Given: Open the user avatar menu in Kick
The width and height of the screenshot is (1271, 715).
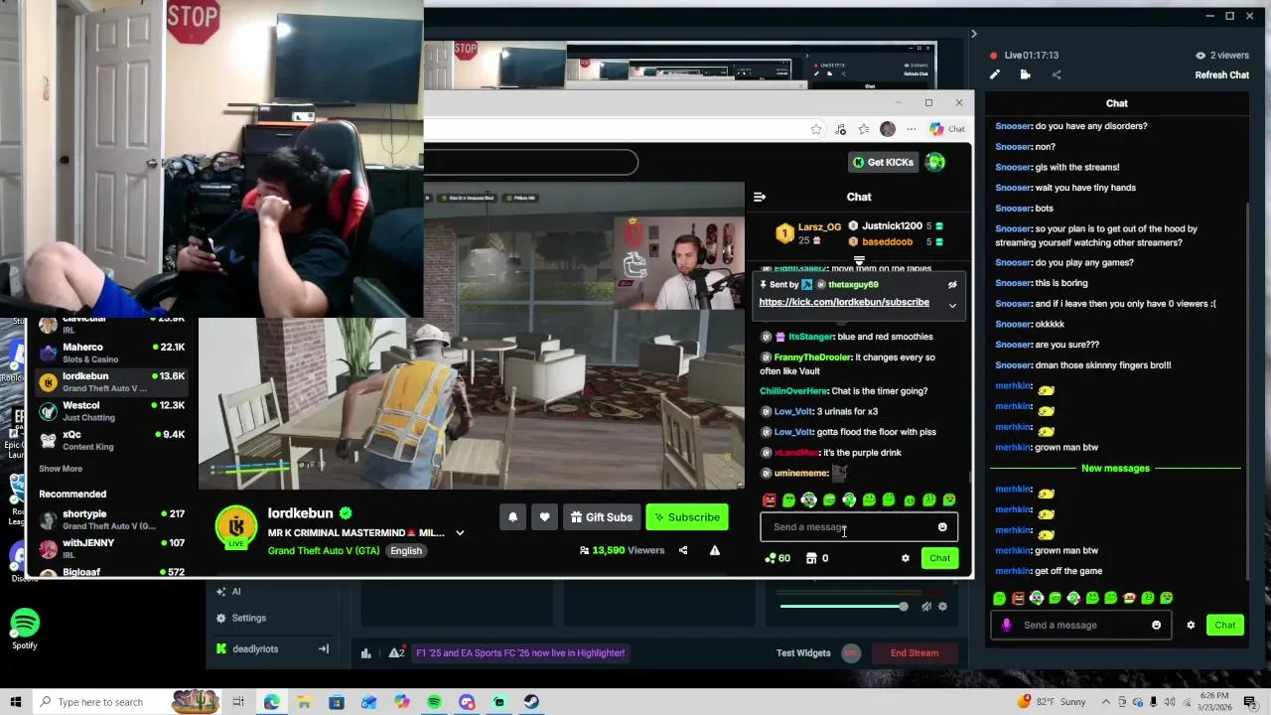Looking at the screenshot, I should (x=935, y=162).
